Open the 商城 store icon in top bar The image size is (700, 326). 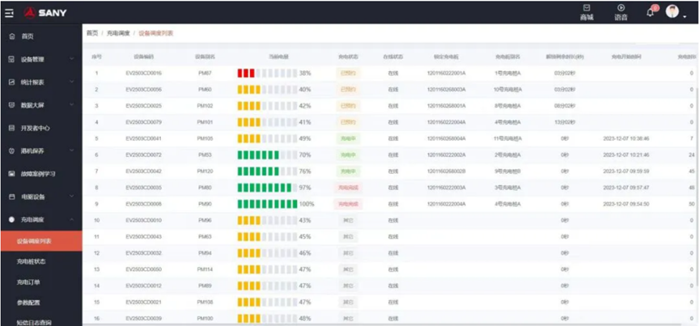coord(587,11)
